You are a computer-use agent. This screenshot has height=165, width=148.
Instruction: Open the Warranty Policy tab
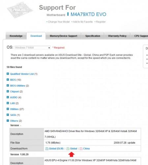click(x=117, y=36)
